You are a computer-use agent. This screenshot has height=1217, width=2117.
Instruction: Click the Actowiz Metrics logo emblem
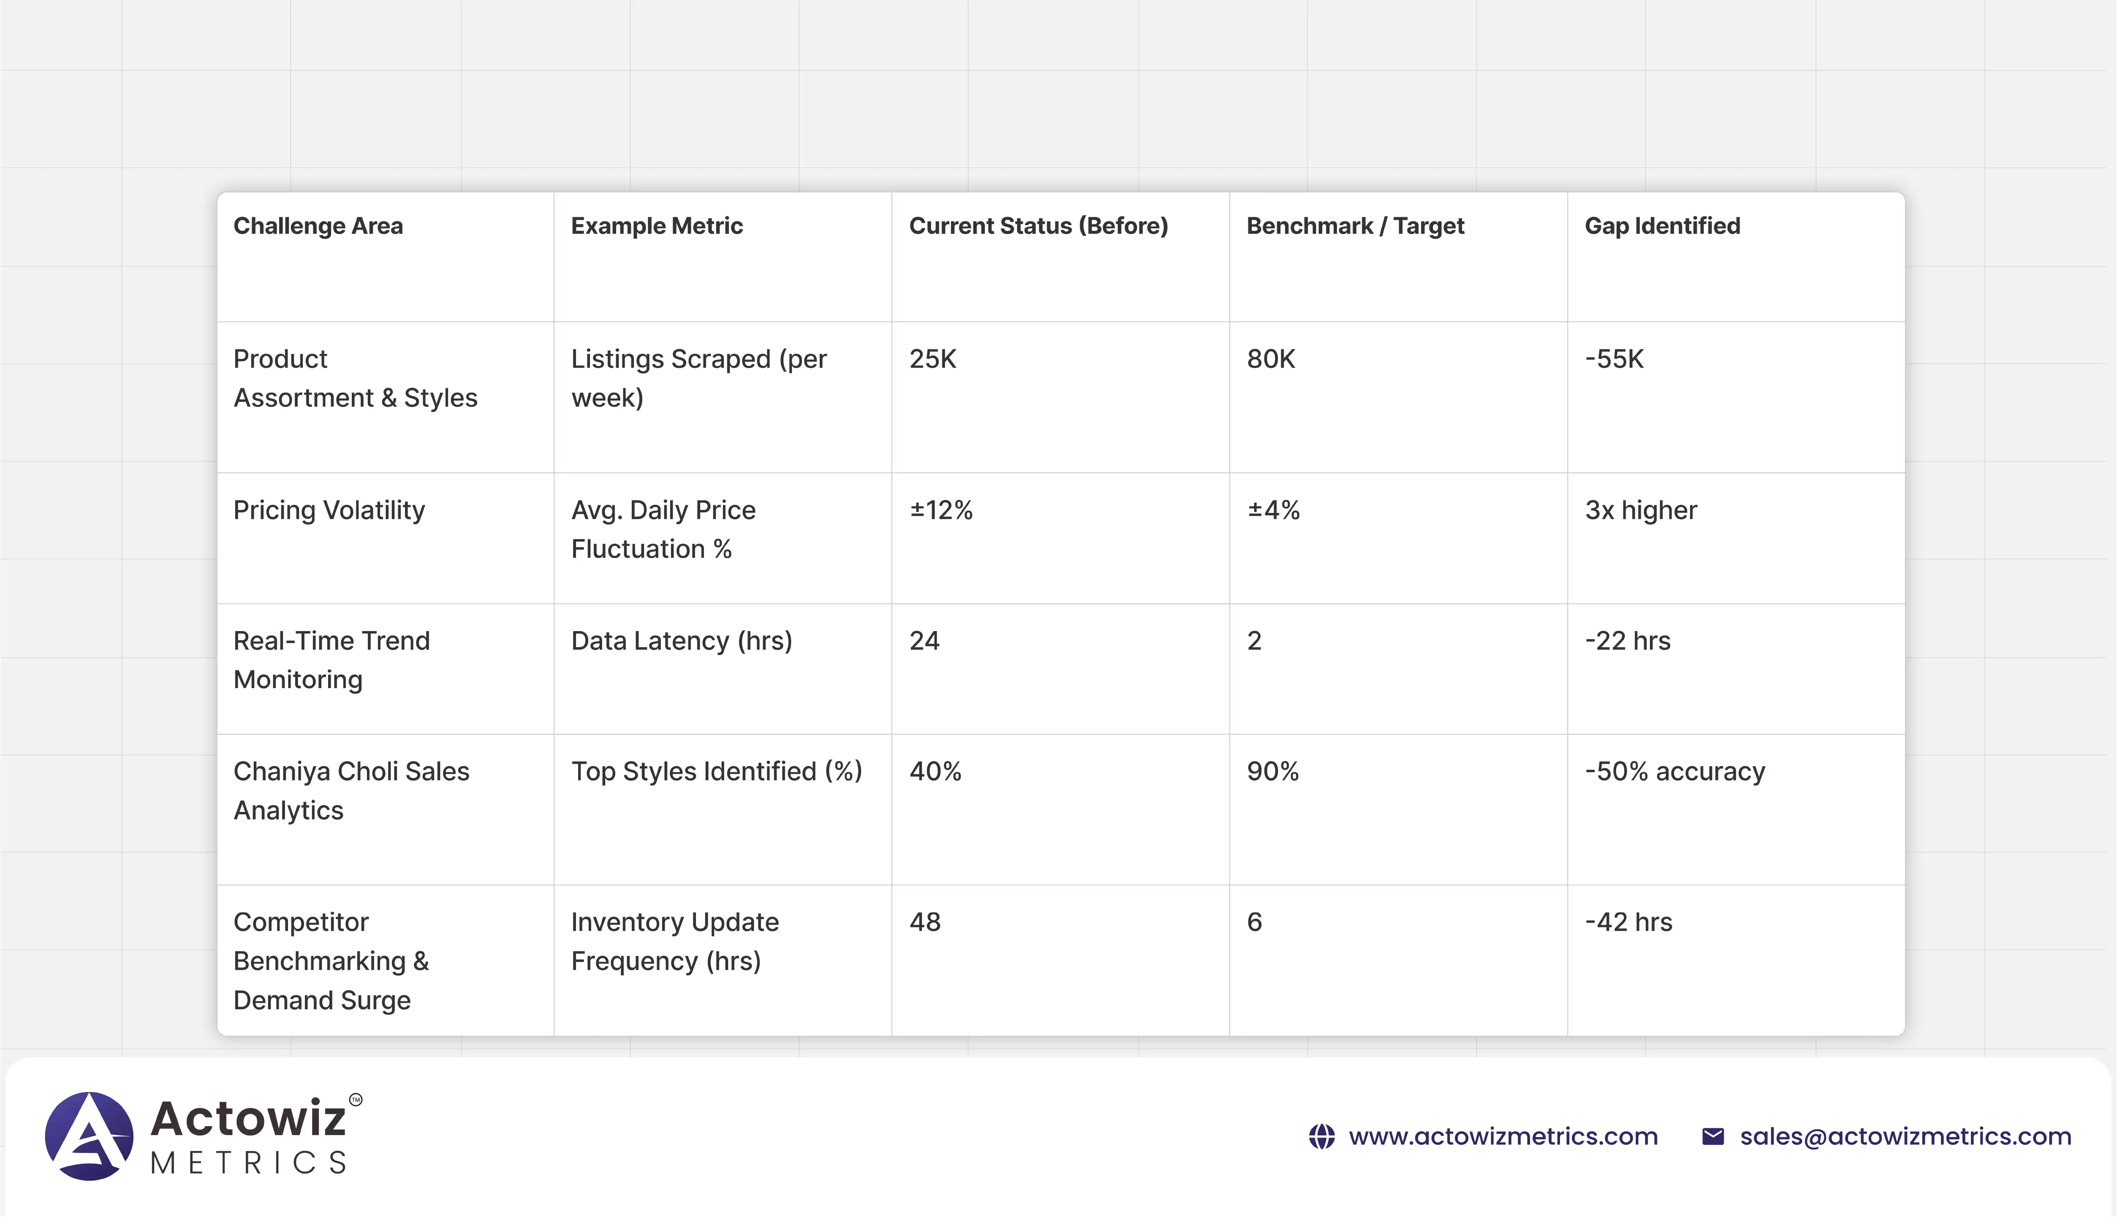coord(89,1136)
